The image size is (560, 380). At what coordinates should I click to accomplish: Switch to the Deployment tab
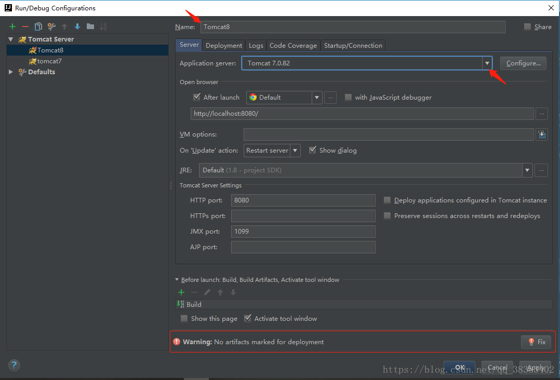(x=224, y=45)
